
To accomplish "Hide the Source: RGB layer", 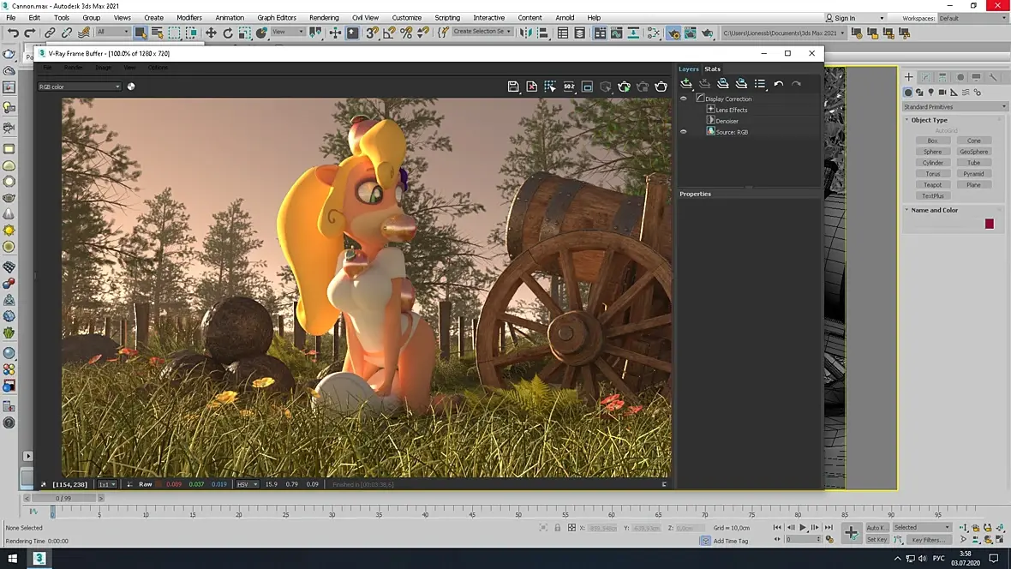I will [x=684, y=132].
